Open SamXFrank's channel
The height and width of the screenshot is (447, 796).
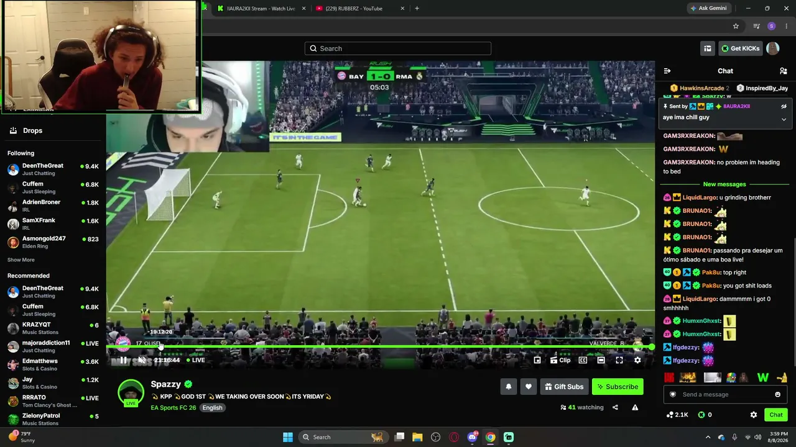[x=52, y=223]
